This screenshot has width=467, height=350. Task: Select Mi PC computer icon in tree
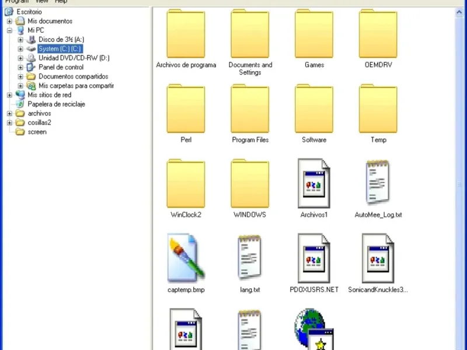[x=20, y=30]
